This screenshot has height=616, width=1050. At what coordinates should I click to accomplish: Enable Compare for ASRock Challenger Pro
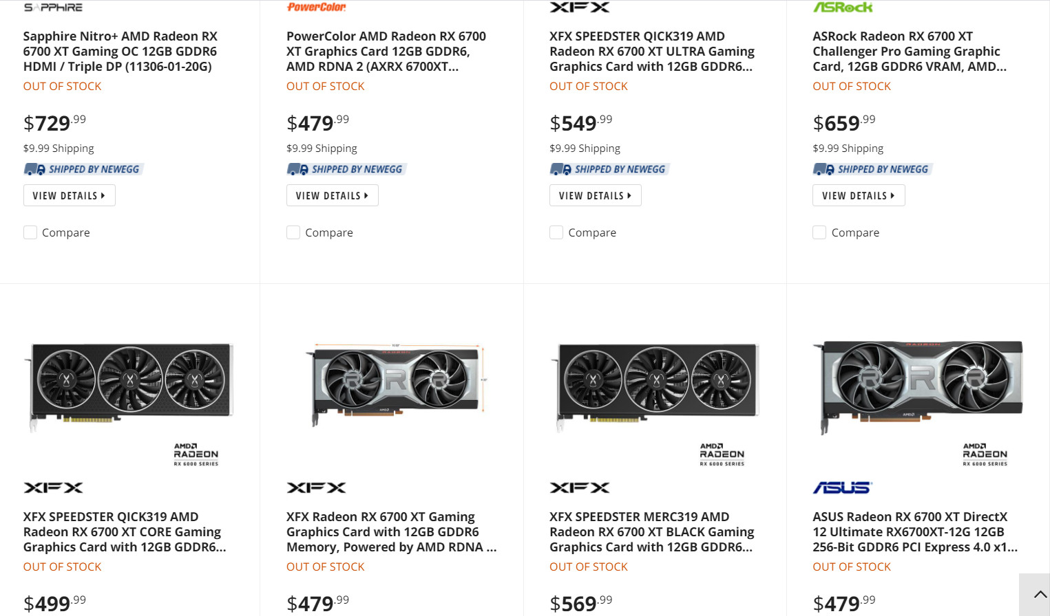click(819, 232)
